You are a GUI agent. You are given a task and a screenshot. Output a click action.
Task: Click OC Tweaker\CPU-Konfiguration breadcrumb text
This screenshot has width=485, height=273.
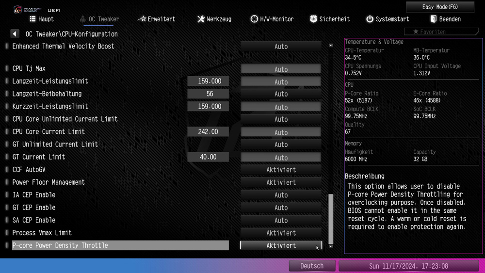click(72, 34)
